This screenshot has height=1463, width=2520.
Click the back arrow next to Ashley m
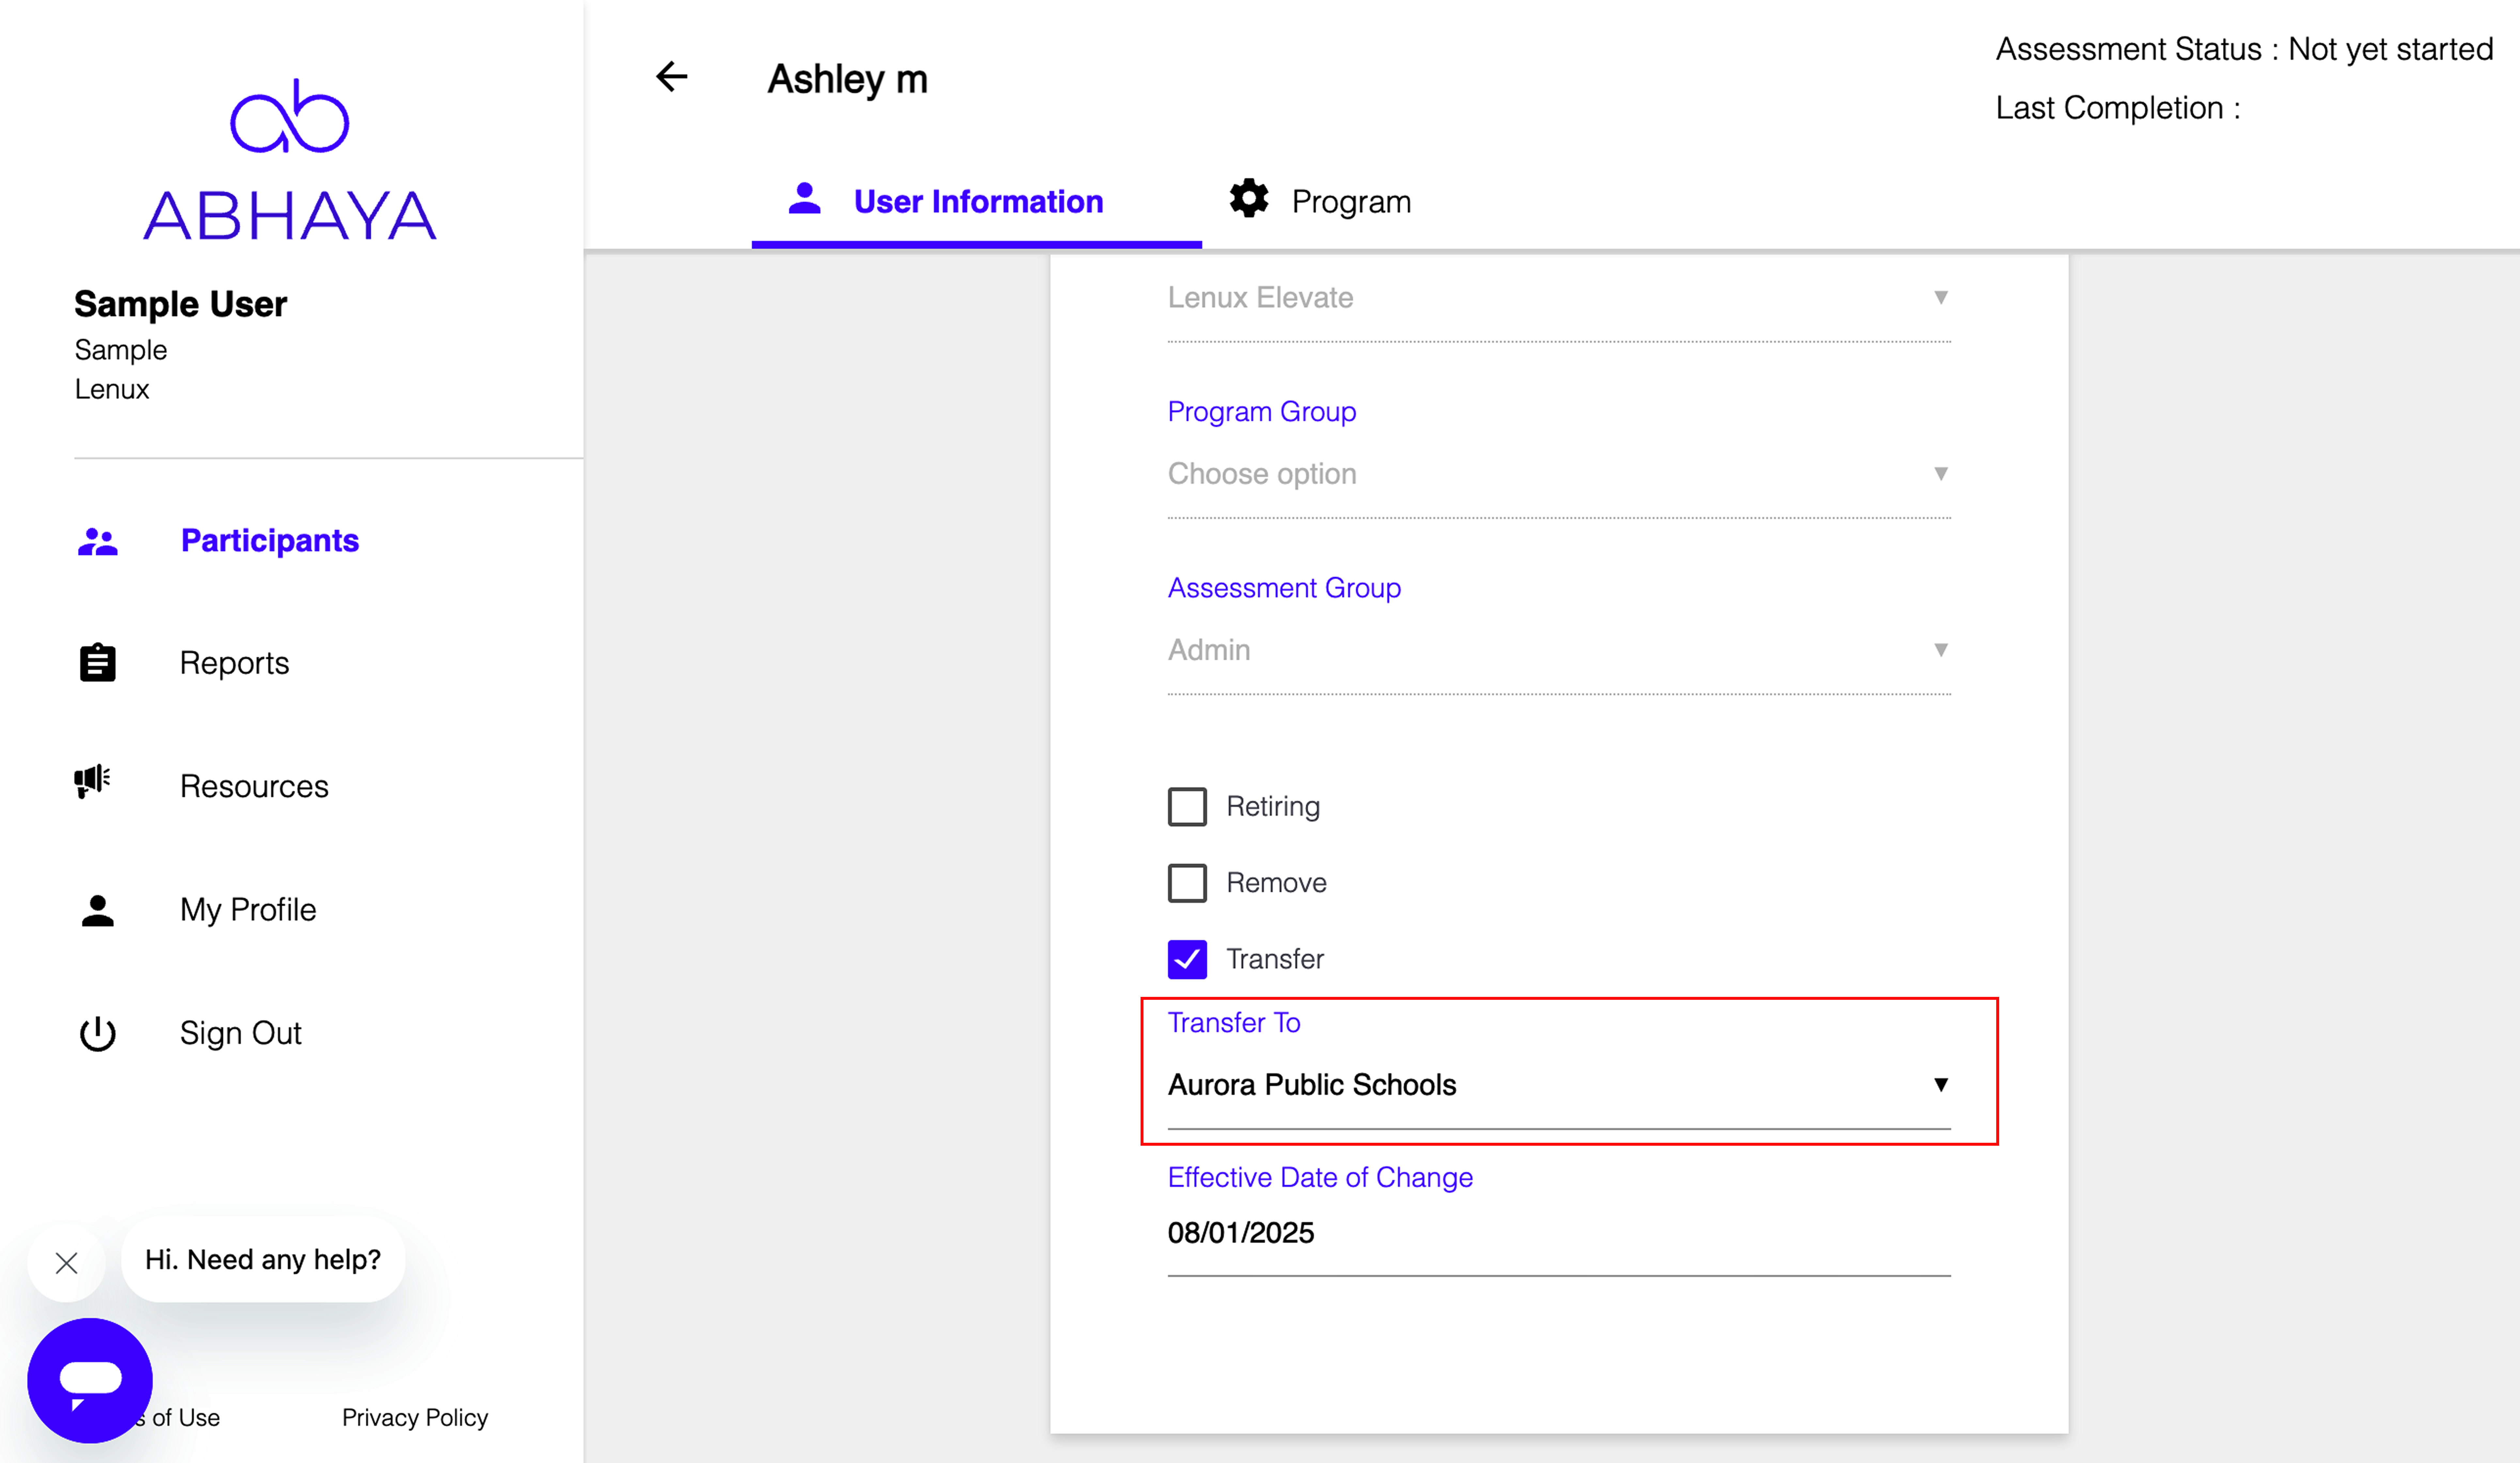click(x=672, y=77)
